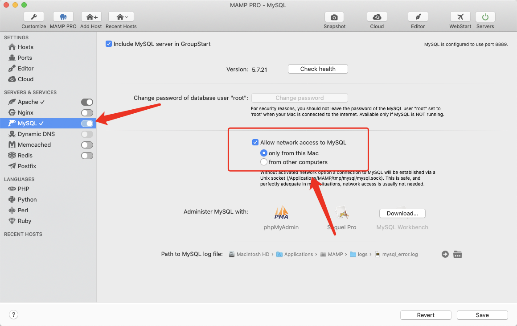This screenshot has height=326, width=517.
Task: Click the WebStart airplane icon
Action: 460,17
